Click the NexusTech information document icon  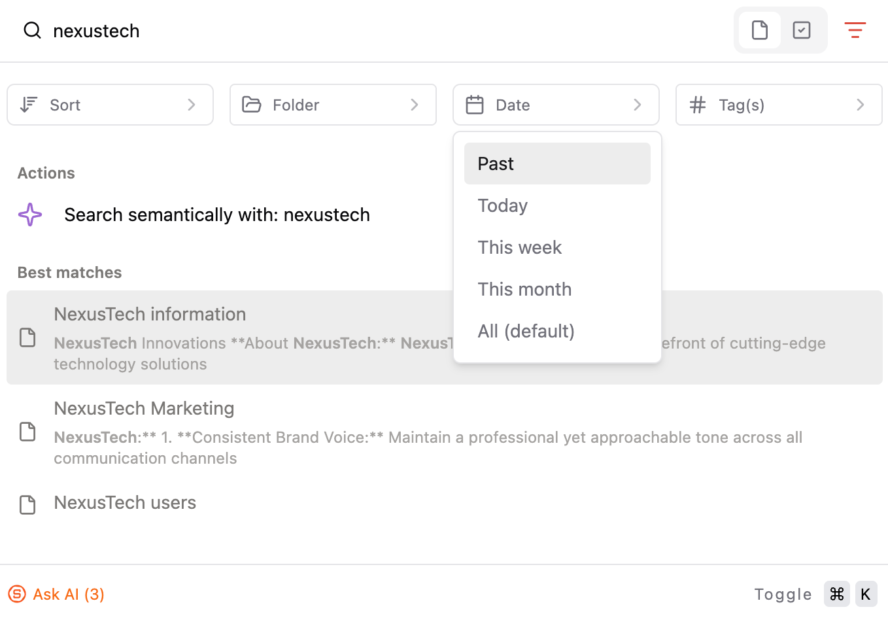(x=27, y=337)
